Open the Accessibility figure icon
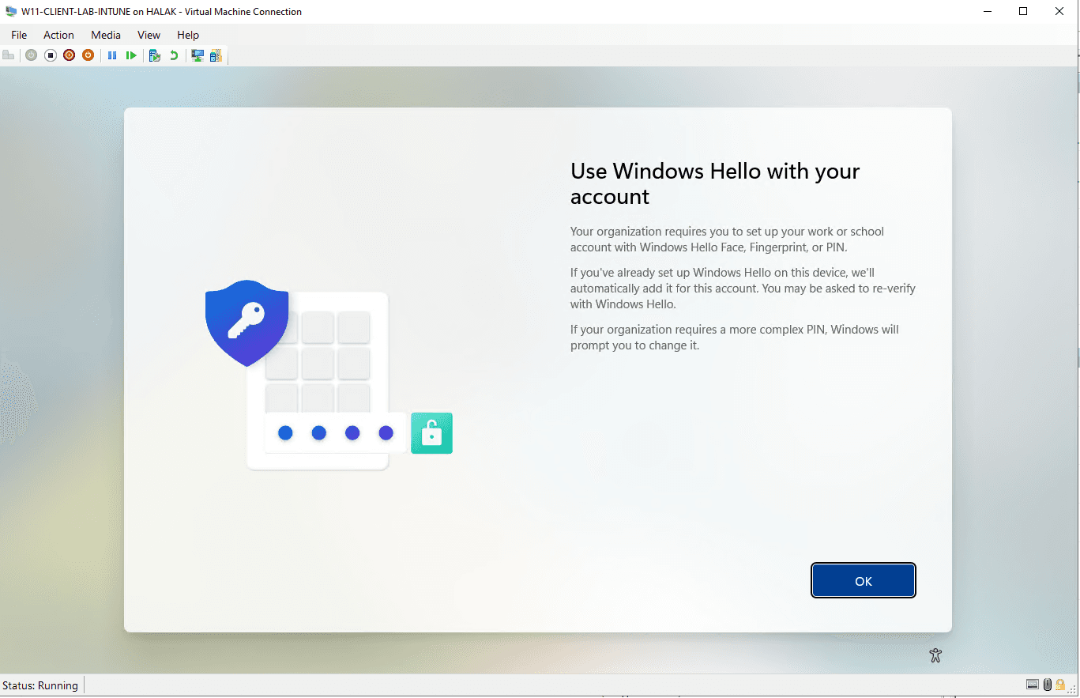 [935, 655]
